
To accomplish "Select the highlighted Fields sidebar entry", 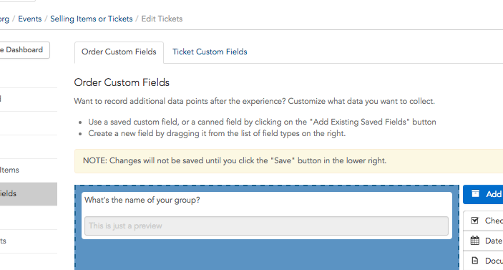I will (x=29, y=194).
